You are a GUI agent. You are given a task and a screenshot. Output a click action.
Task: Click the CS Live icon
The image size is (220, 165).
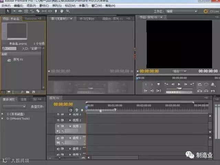click(206, 11)
